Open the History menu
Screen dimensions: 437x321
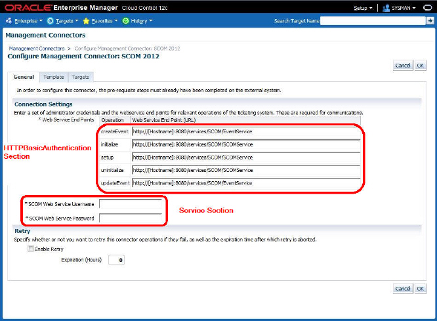[139, 21]
